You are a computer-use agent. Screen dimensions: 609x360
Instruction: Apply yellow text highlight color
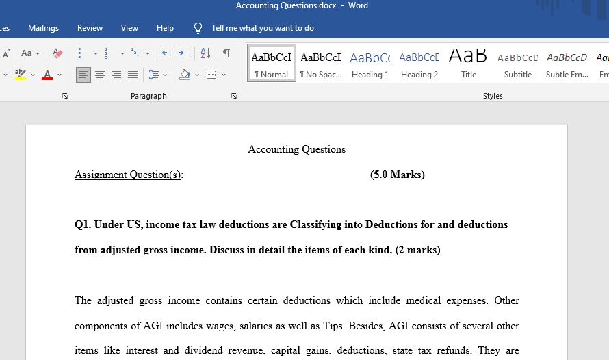pos(21,75)
